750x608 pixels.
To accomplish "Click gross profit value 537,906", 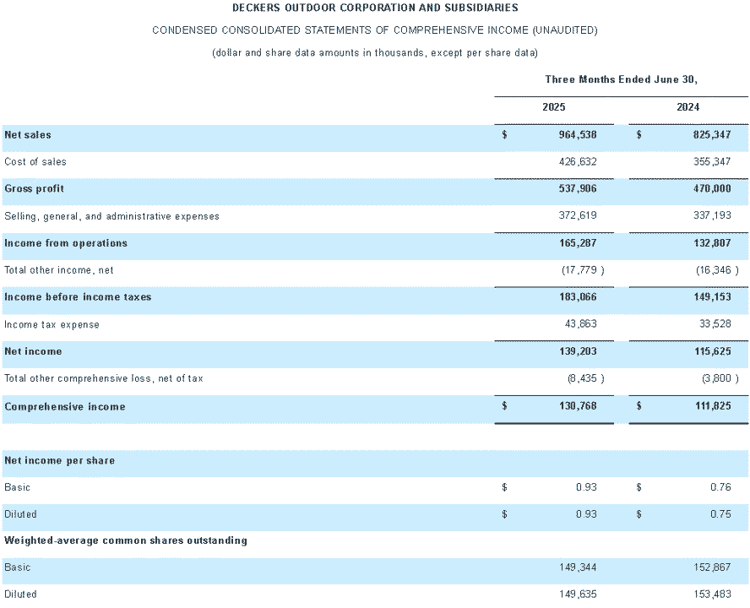I will 578,188.
